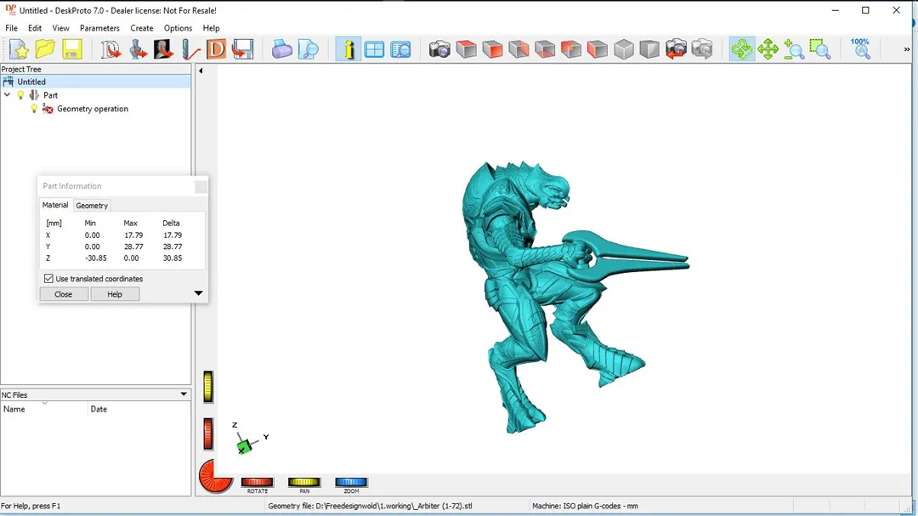Open print preview with page magnifier icon
The height and width of the screenshot is (516, 918).
(x=308, y=49)
